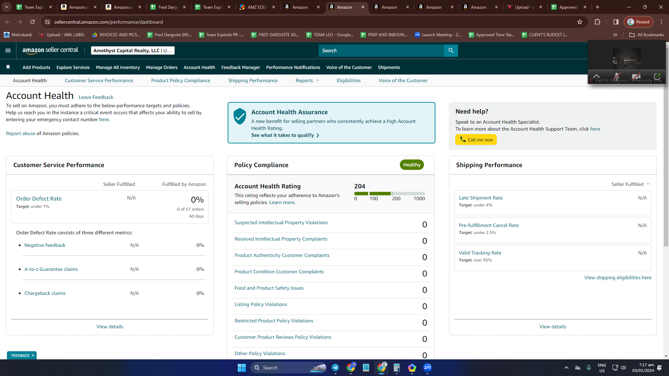Open the Negative feedback link
Viewport: 669px width, 376px height.
pyautogui.click(x=45, y=245)
